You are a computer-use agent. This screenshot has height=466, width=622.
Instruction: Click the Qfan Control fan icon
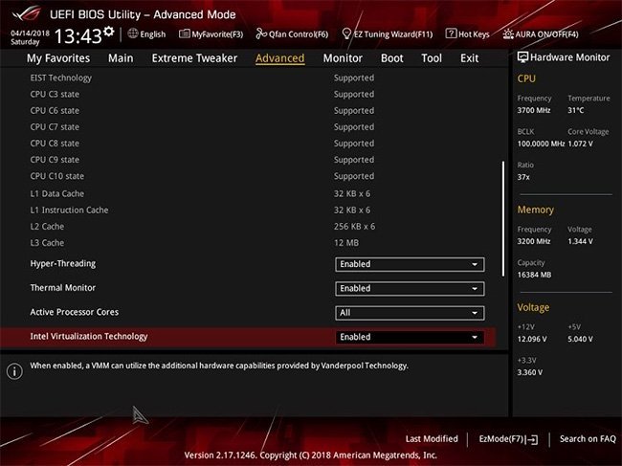pos(261,33)
